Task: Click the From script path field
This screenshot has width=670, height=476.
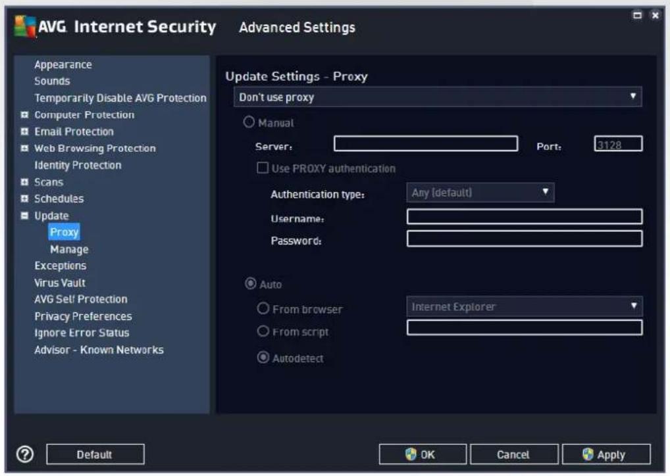Action: pos(525,328)
